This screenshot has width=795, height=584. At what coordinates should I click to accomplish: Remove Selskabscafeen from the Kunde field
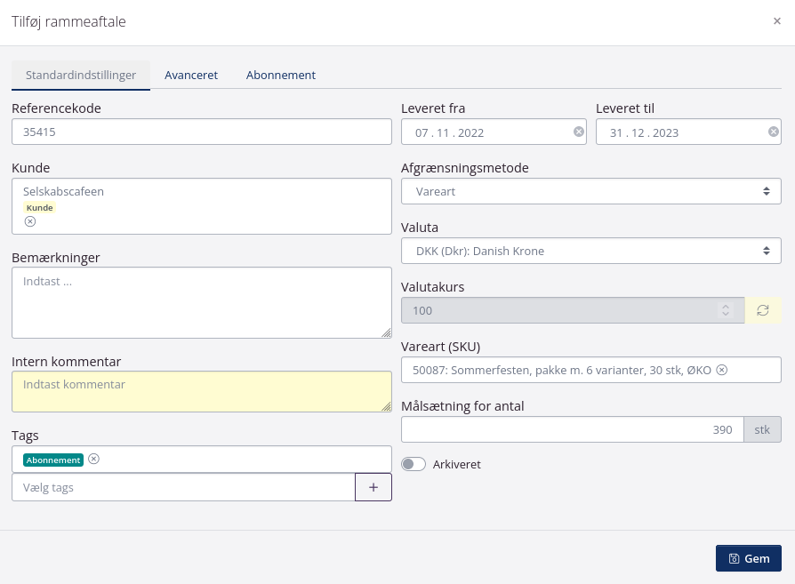coord(29,221)
